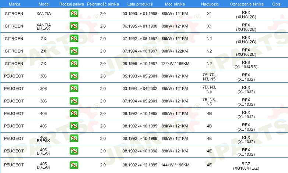
Task: Click the fuel icon in the Peugeot 306 07.1994 row
Action: (x=74, y=101)
